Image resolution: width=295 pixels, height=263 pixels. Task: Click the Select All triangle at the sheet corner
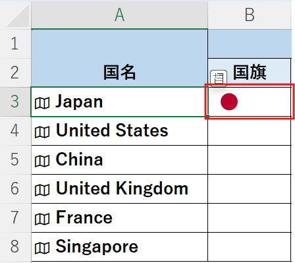pyautogui.click(x=18, y=16)
